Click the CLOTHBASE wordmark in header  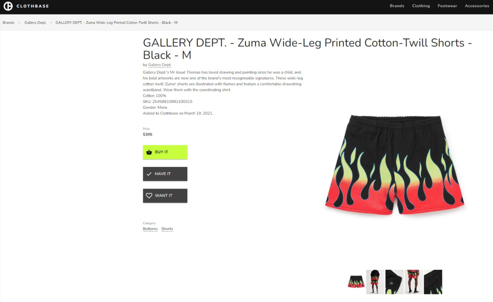pos(33,6)
